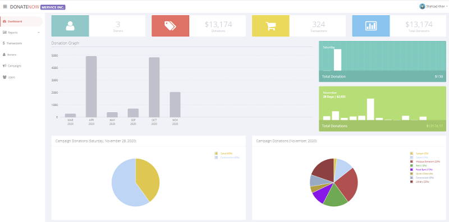Expand the Reports submenu arrow
Screen dimensions: 449x222
point(39,33)
